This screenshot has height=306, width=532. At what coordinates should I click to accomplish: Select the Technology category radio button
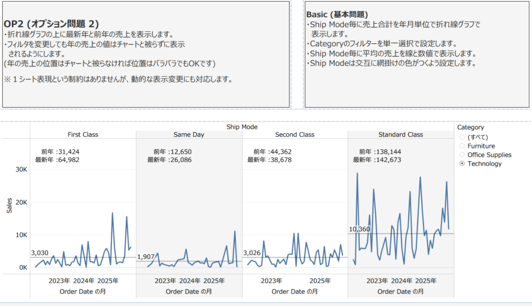click(x=463, y=164)
